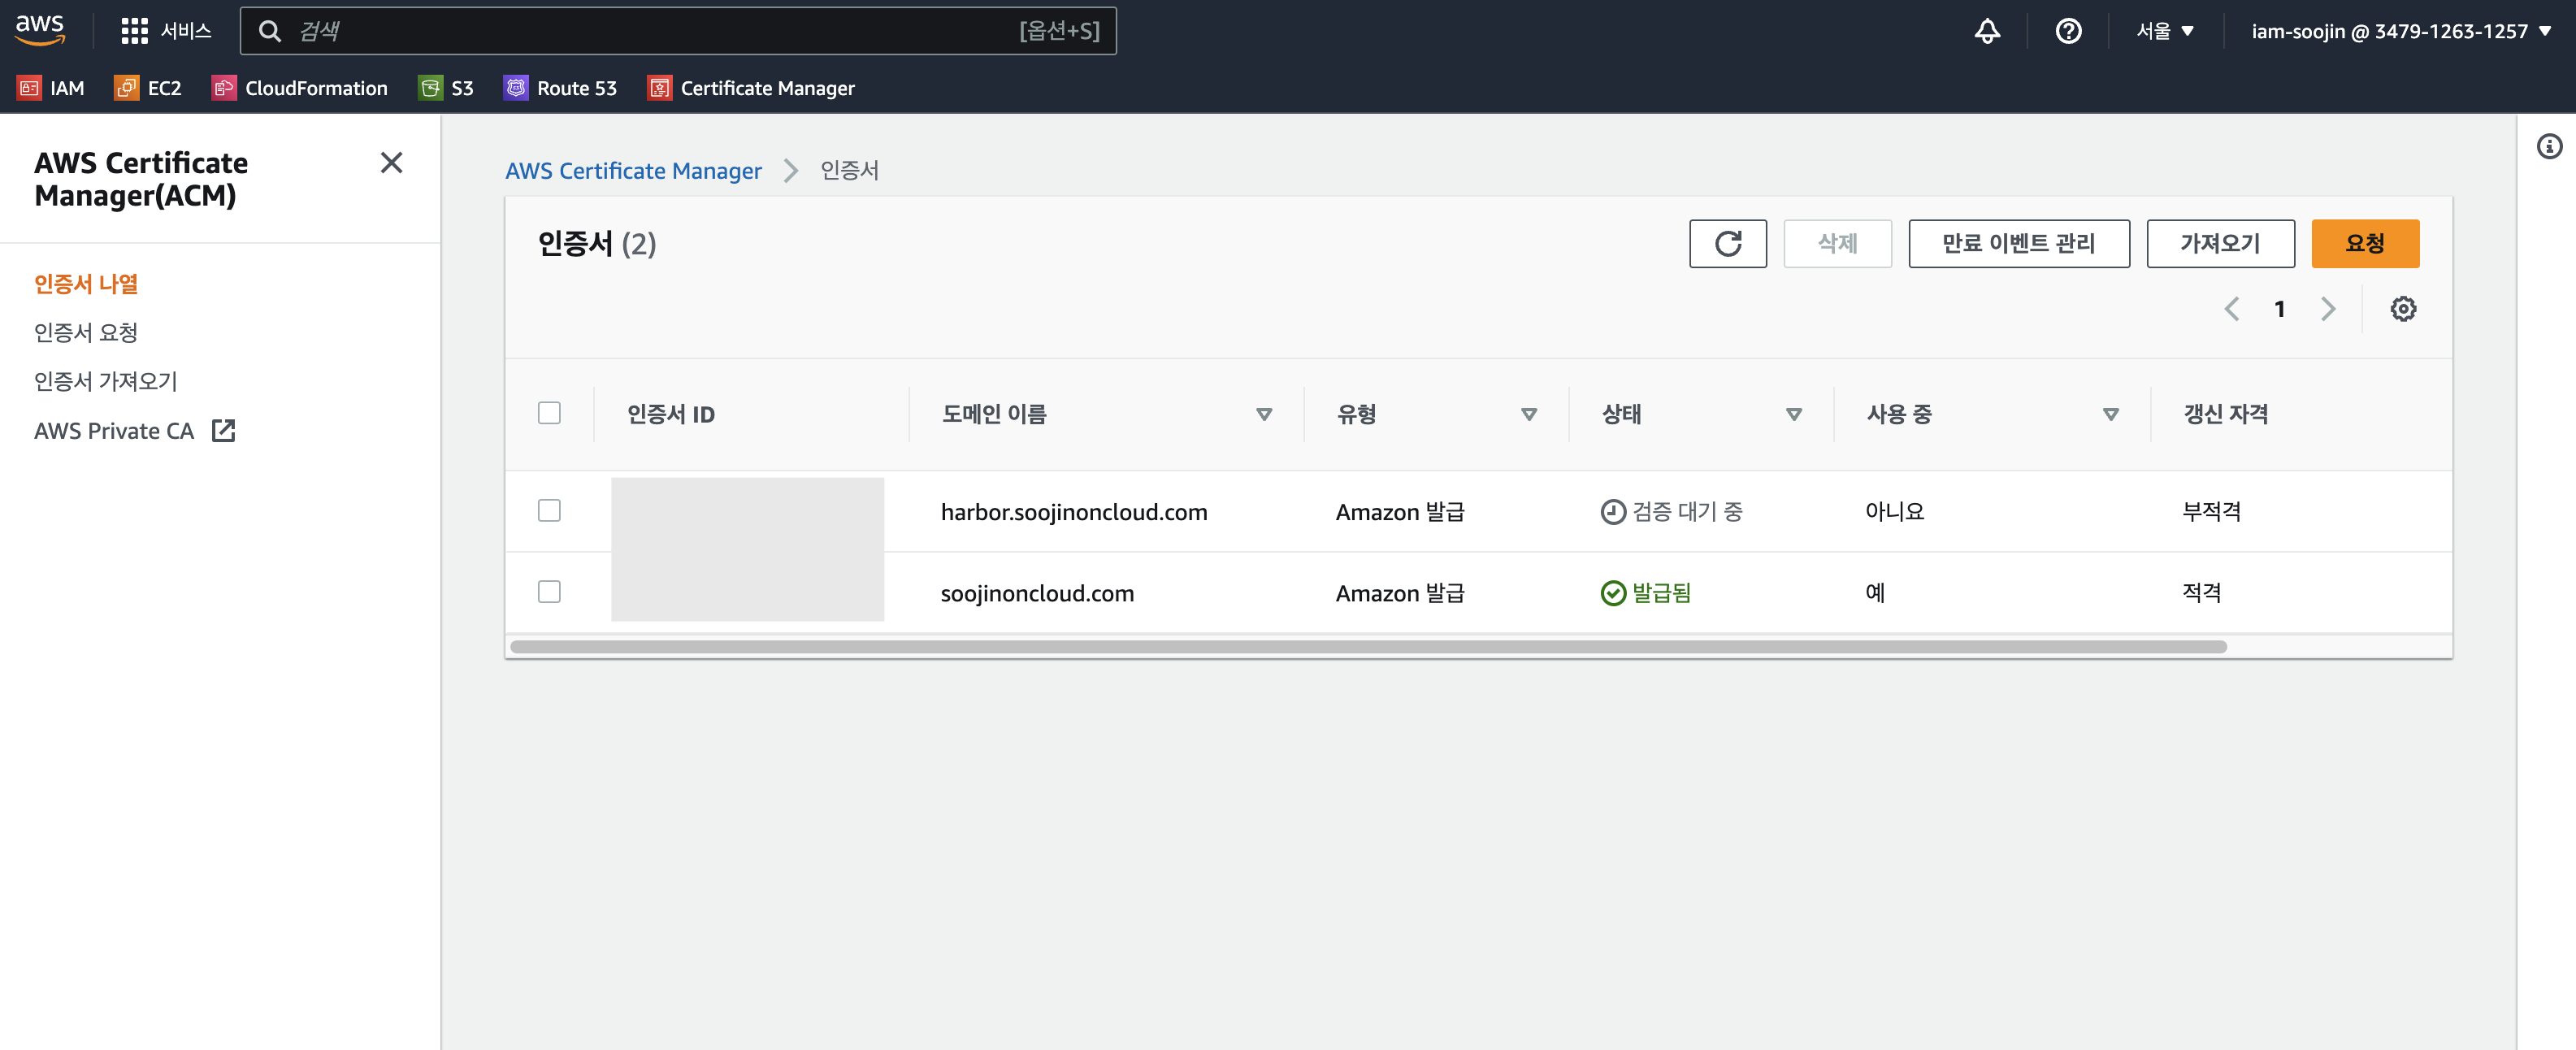Open IAM service shortcut
Viewport: 2576px width, 1050px height.
coord(51,88)
